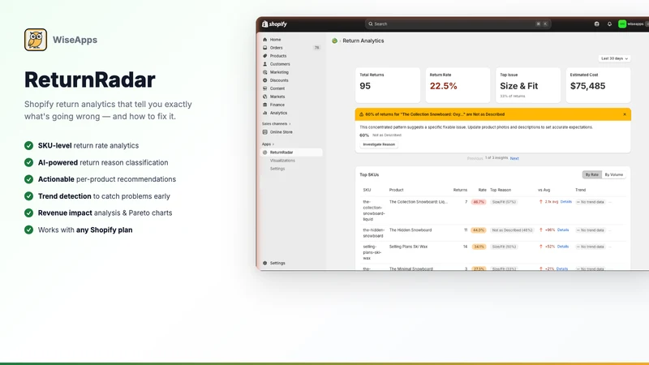Go to the Next insight

pos(514,158)
